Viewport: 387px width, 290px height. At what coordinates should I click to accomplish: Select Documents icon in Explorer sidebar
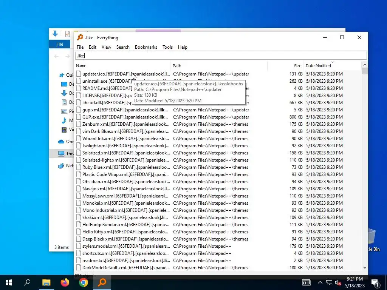64,102
